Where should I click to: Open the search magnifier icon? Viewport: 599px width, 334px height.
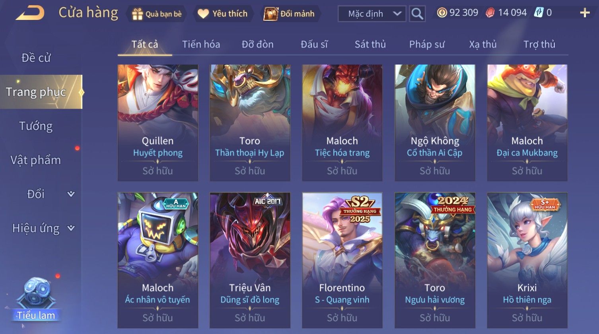tap(417, 14)
